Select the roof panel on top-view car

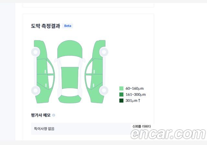(70, 78)
